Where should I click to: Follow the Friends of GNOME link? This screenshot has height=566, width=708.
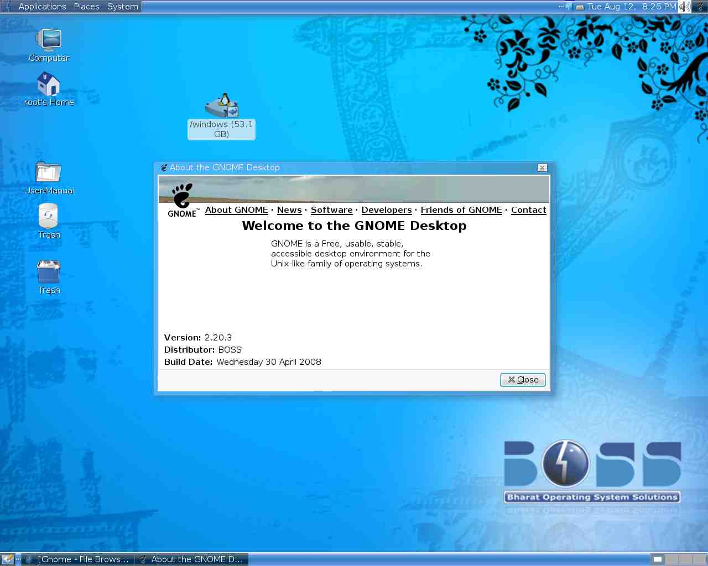click(x=461, y=210)
